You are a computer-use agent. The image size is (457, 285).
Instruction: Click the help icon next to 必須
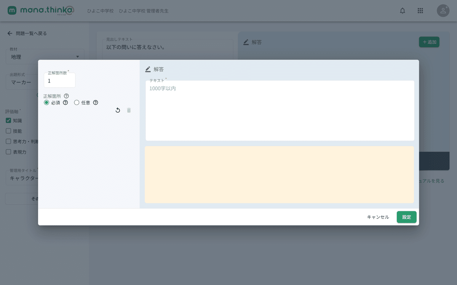point(65,102)
